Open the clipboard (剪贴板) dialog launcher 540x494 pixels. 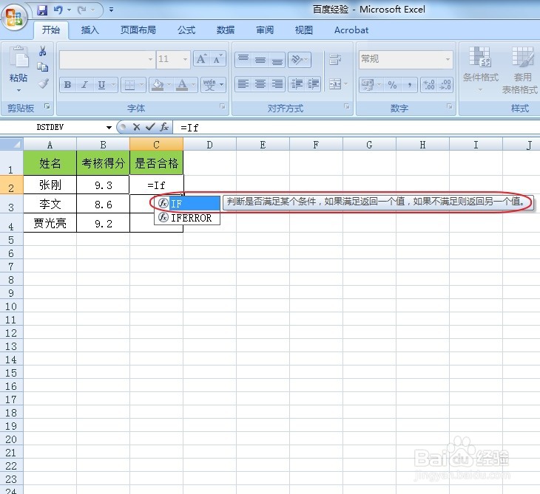pyautogui.click(x=47, y=106)
